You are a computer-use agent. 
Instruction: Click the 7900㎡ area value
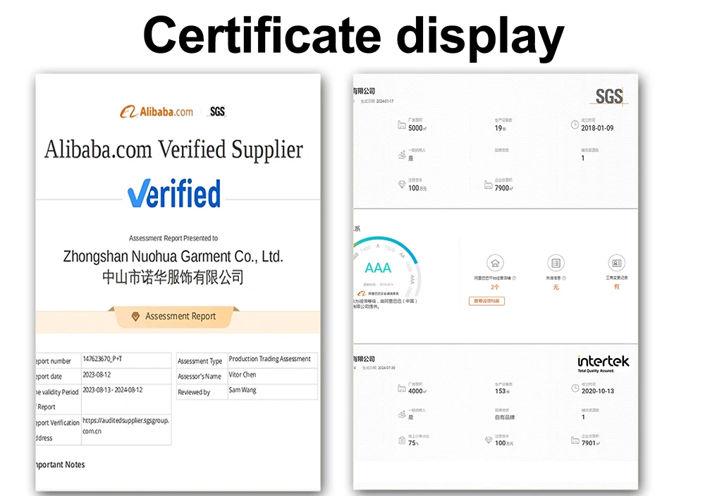pyautogui.click(x=503, y=188)
